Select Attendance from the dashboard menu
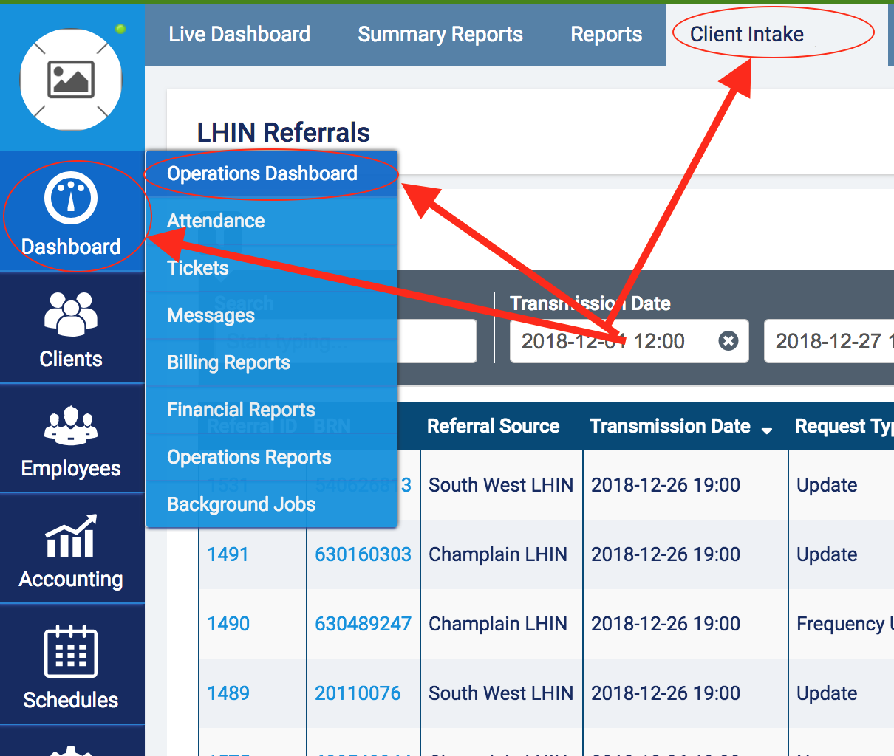This screenshot has width=894, height=756. tap(272, 221)
